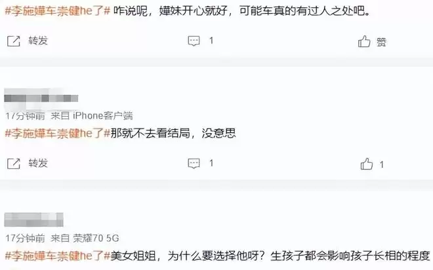
Task: Tap the thumbs-up icon beside 赞
Action: point(364,41)
